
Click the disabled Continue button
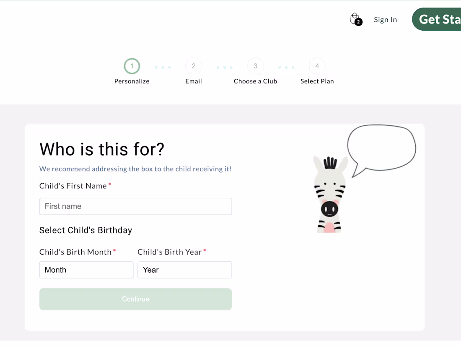(x=135, y=299)
